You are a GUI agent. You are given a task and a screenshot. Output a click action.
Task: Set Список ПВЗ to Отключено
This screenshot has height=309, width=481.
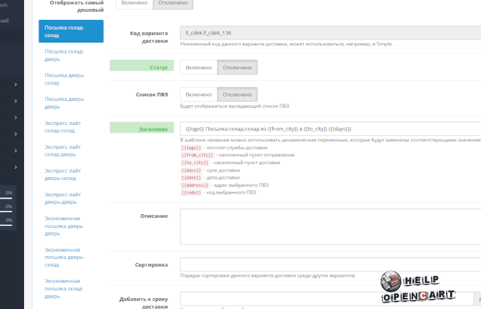point(237,94)
